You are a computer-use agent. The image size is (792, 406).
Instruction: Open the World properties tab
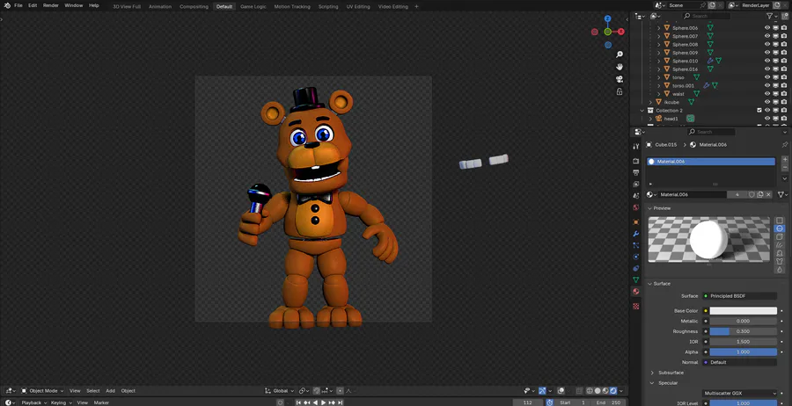pos(636,207)
